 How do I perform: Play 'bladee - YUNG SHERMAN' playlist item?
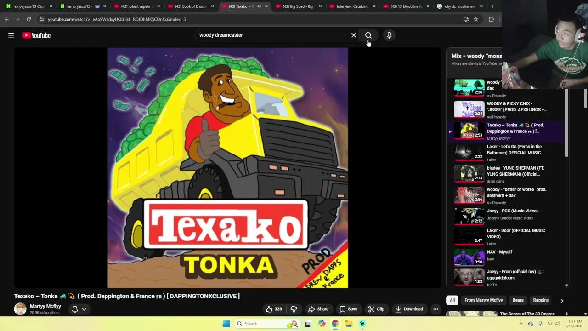pos(505,174)
